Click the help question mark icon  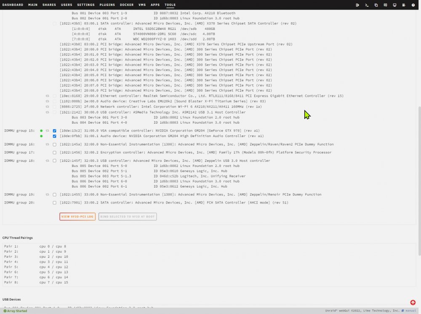tap(413, 5)
